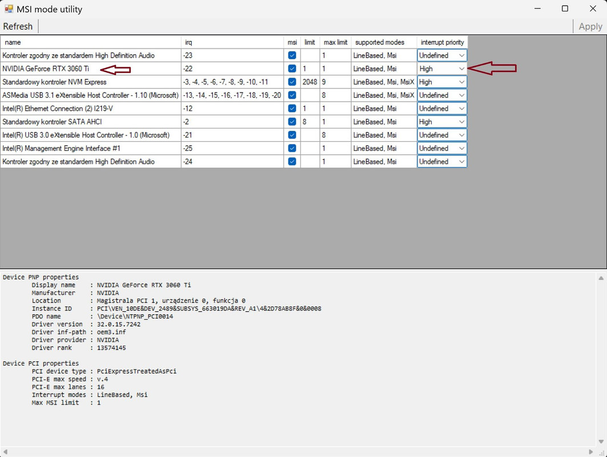Click the msi column header
This screenshot has height=457, width=607.
[x=292, y=42]
